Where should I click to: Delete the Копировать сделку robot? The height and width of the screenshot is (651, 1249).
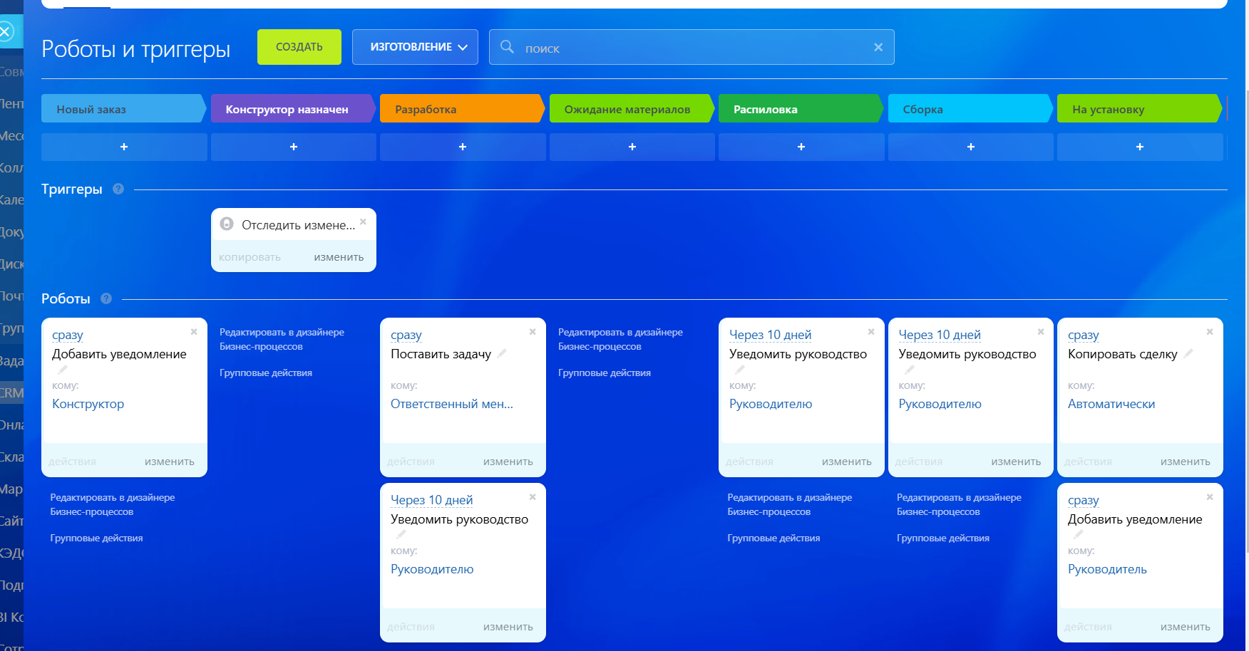pos(1210,331)
